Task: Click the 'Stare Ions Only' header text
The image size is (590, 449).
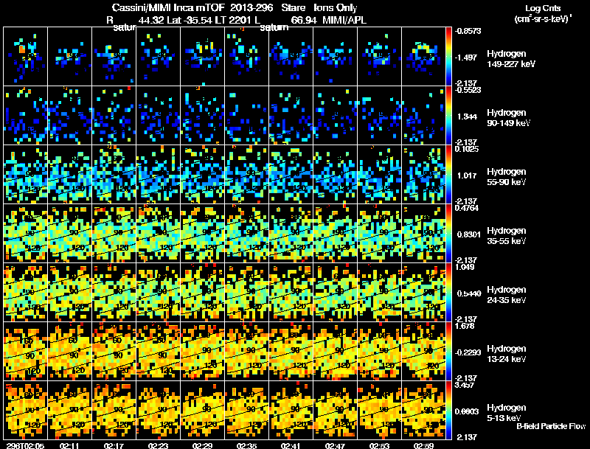Action: 319,8
